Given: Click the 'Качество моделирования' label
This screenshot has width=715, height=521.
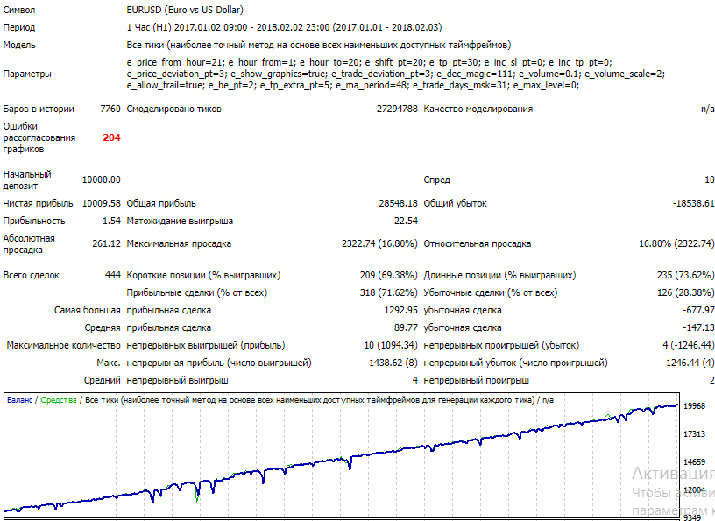Looking at the screenshot, I should click(478, 109).
